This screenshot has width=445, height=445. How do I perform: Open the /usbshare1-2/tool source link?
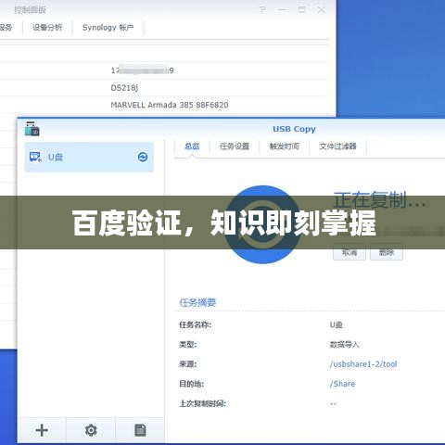click(x=363, y=364)
